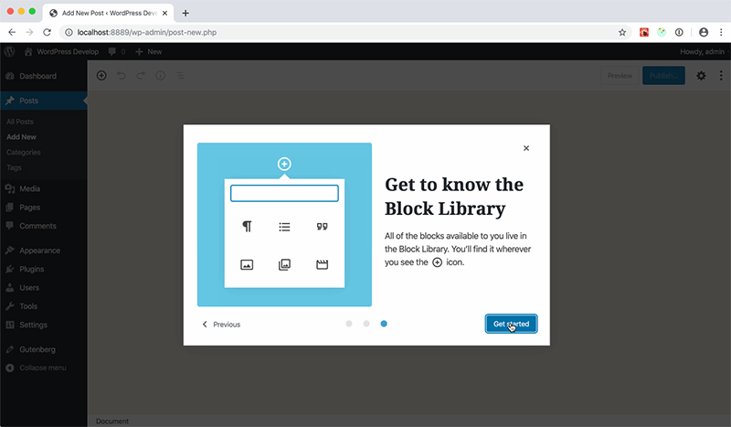This screenshot has width=731, height=427.
Task: Click the Block Library illustration image
Action: pos(284,224)
